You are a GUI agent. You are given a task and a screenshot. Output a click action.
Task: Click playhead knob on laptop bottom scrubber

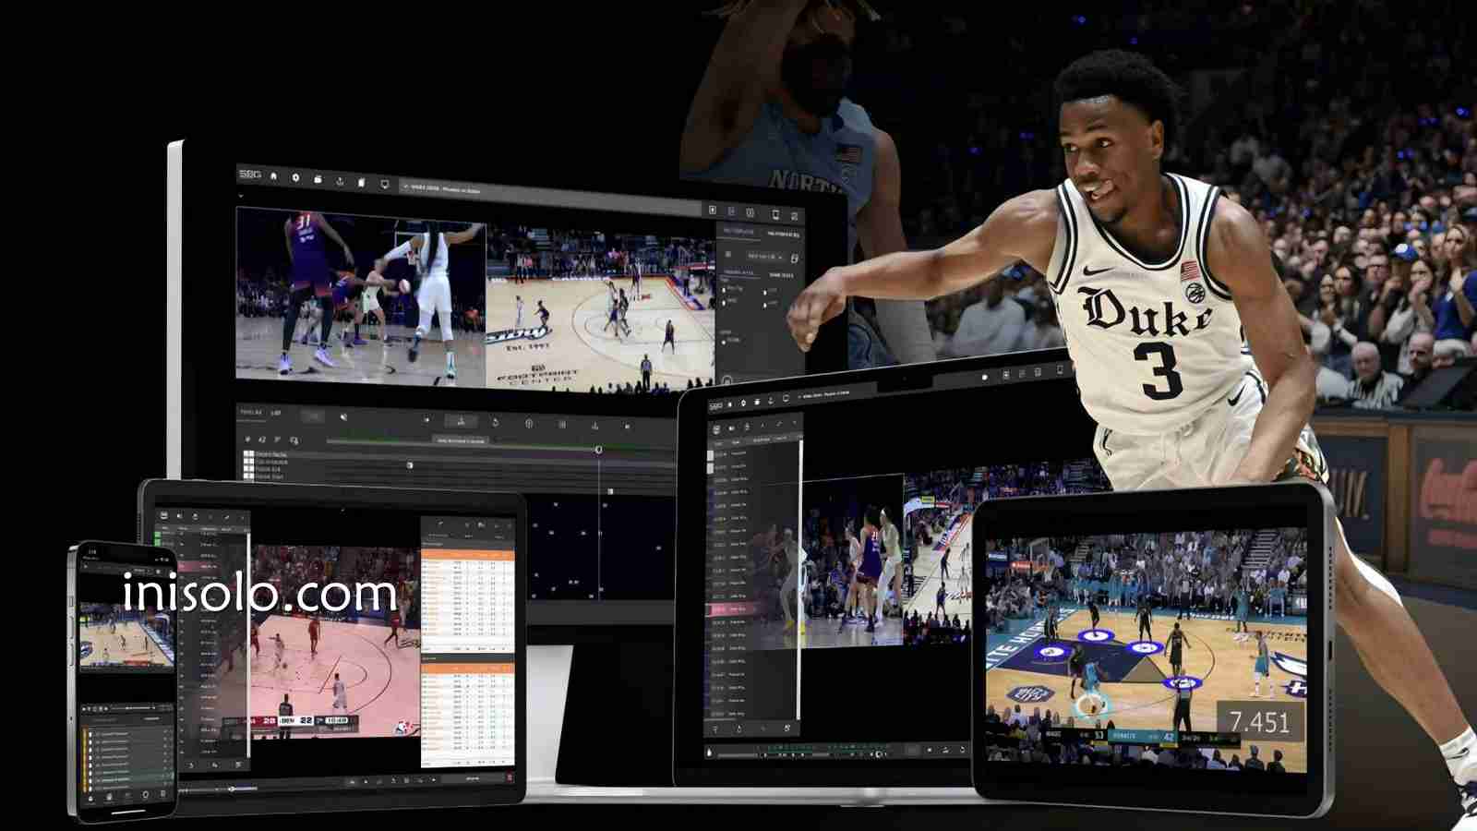pos(878,754)
